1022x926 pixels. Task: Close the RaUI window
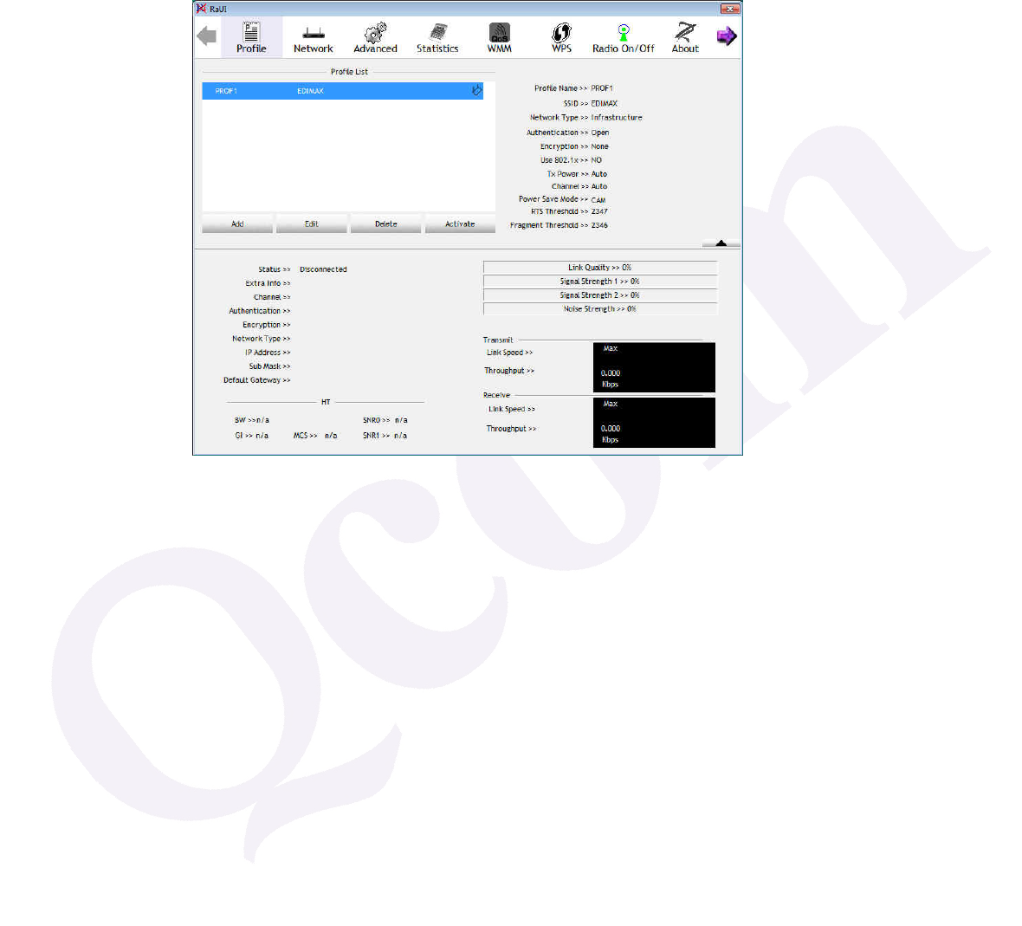pyautogui.click(x=729, y=9)
